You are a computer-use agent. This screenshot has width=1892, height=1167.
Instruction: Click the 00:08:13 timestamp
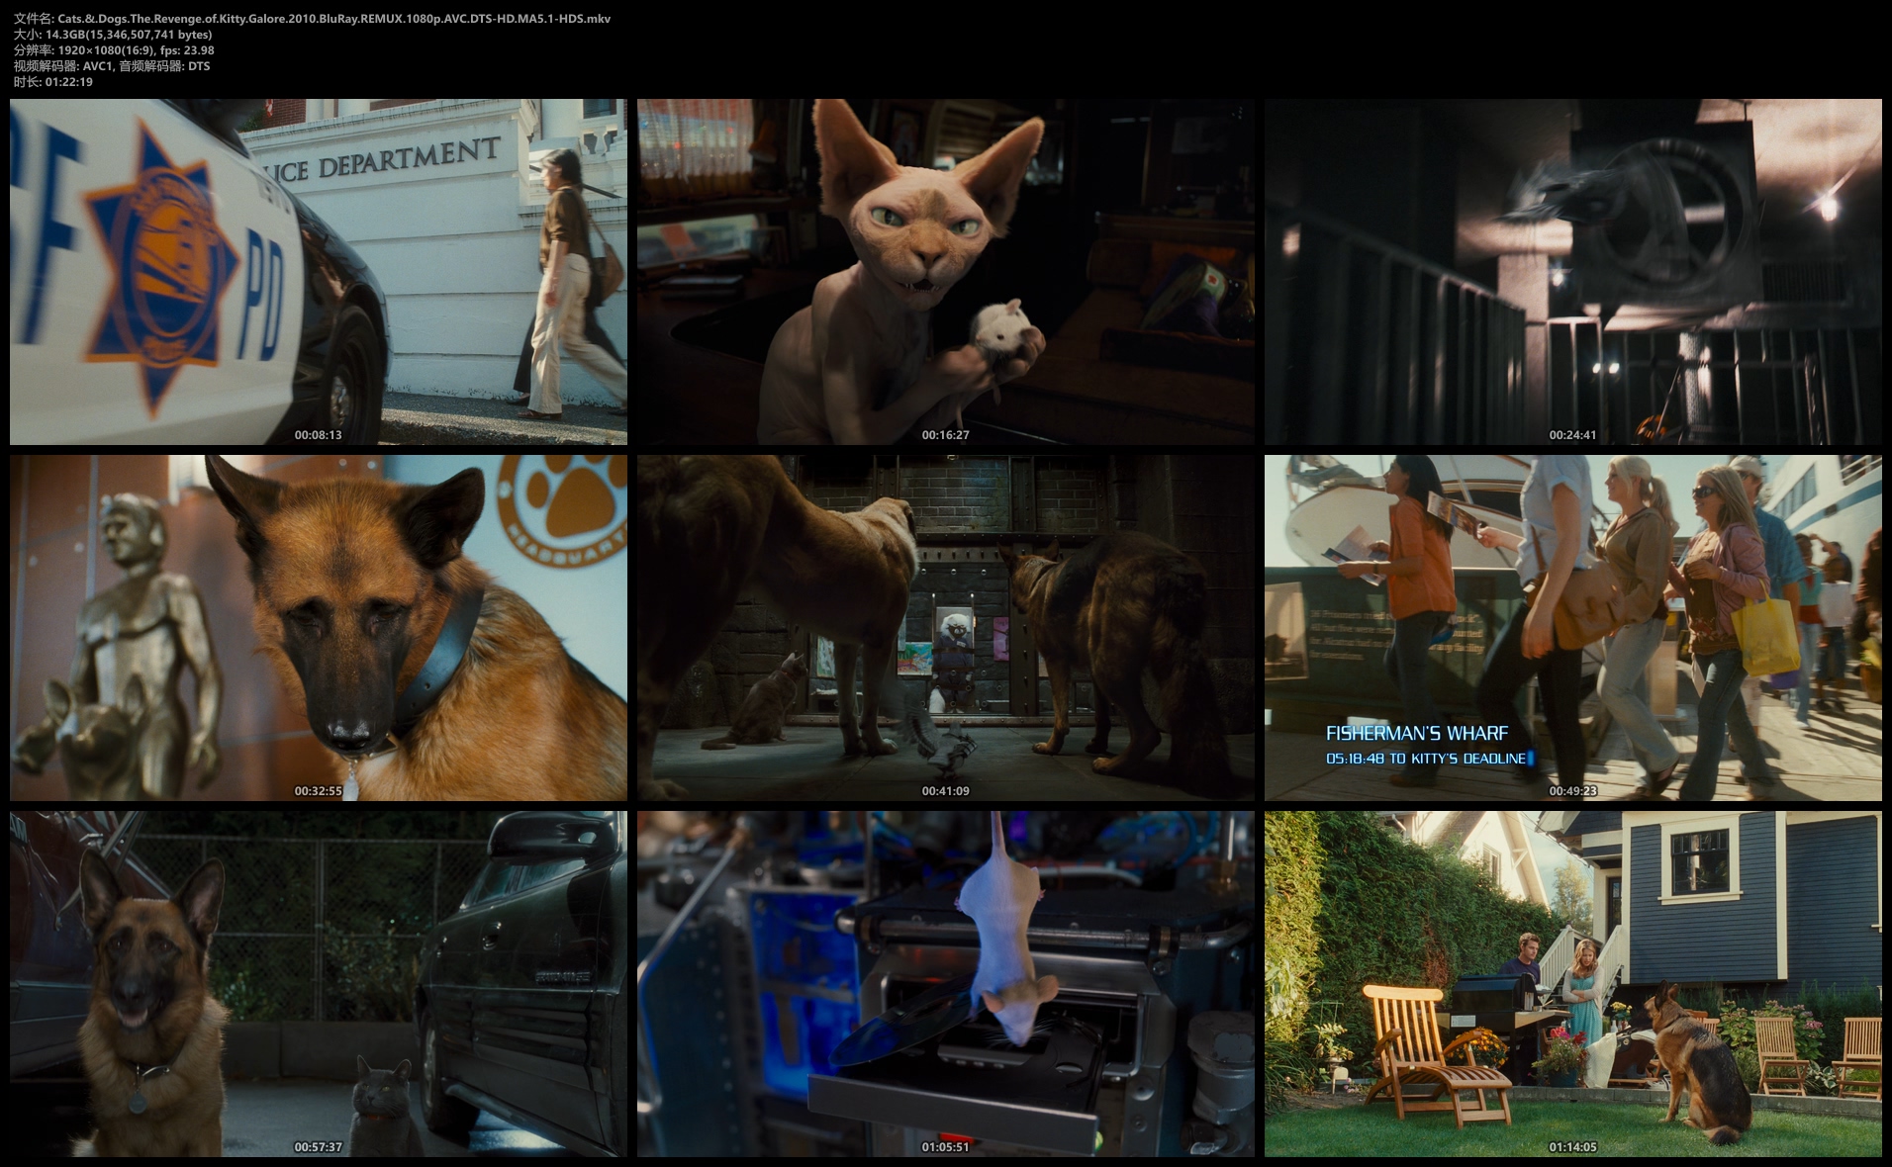click(x=318, y=435)
